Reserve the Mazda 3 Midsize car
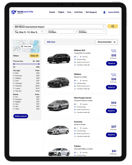 point(112,87)
